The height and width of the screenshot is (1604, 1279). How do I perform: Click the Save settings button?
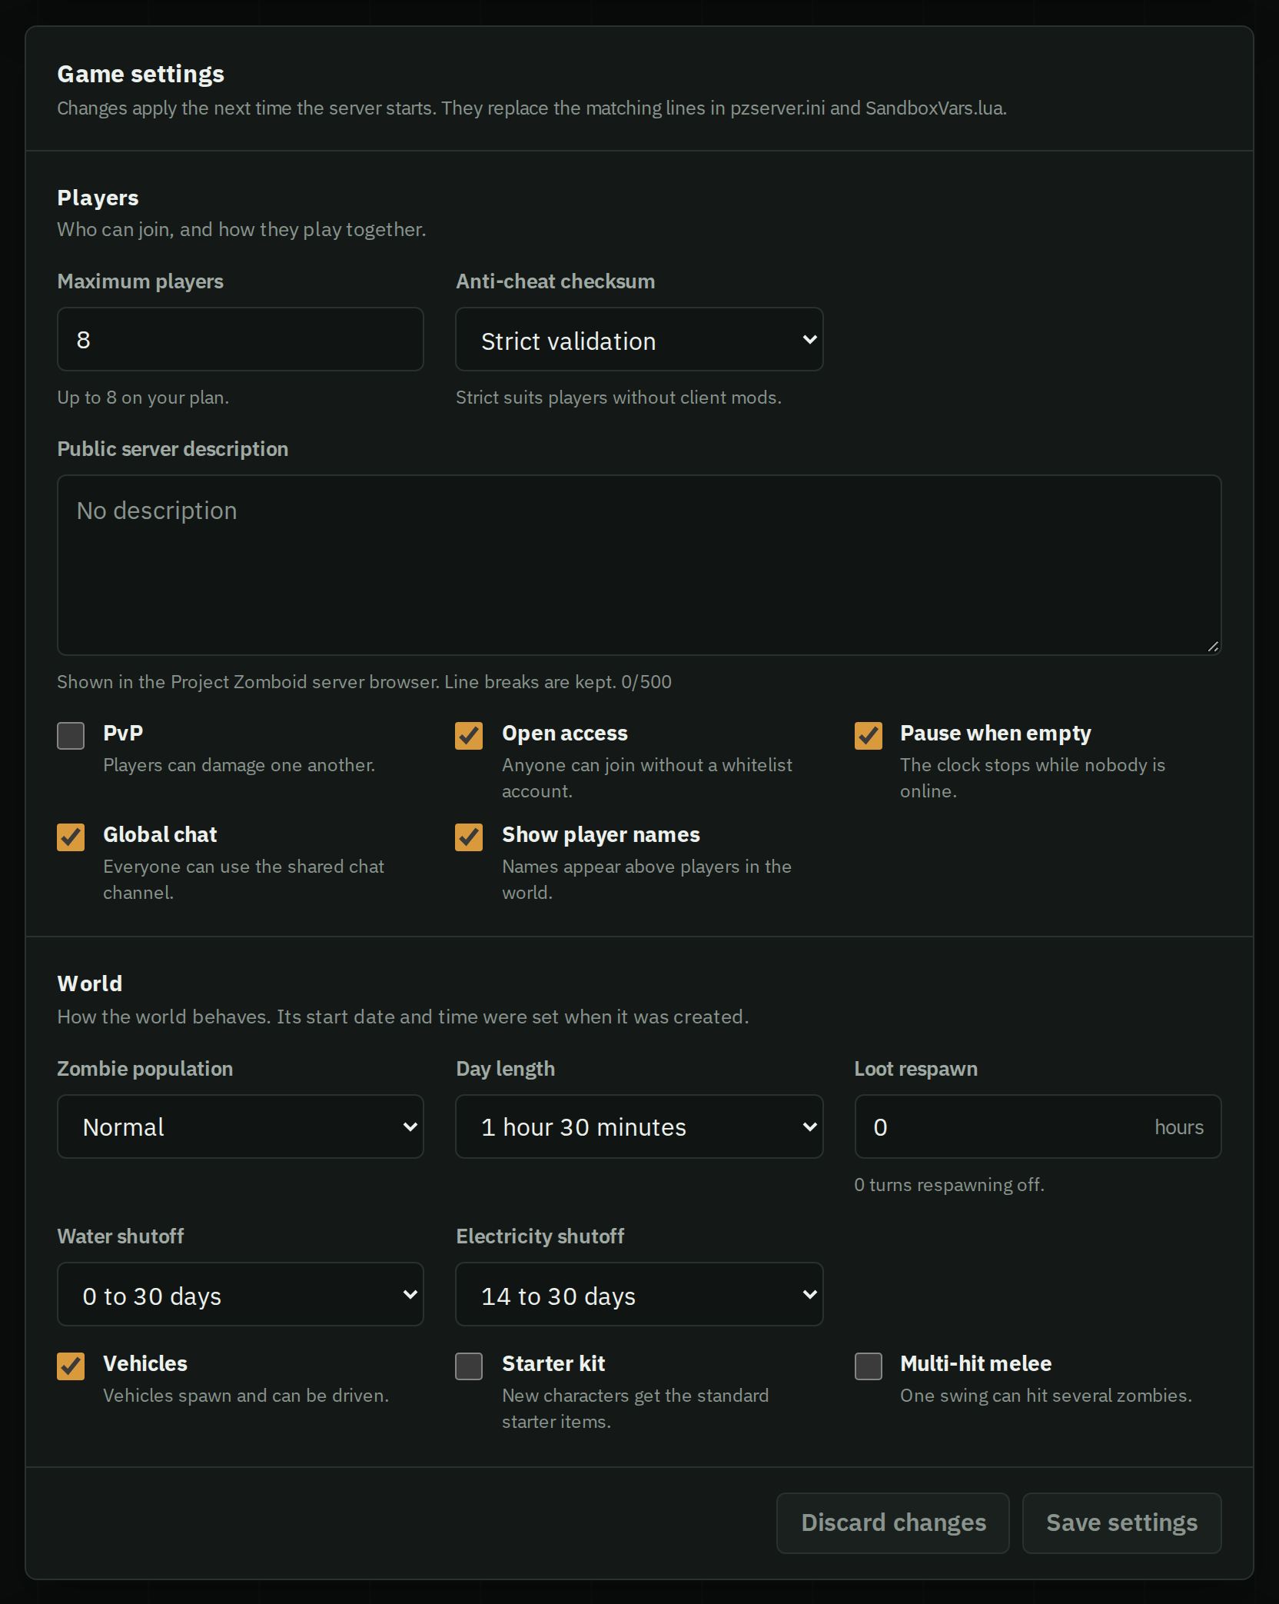coord(1121,1523)
